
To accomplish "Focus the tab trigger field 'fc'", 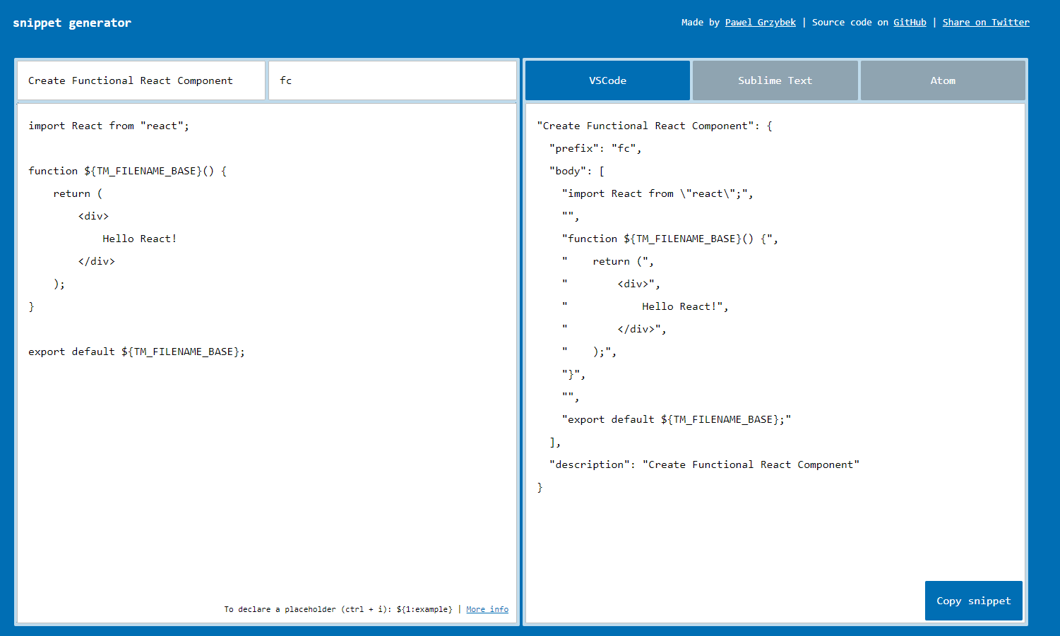I will [393, 80].
